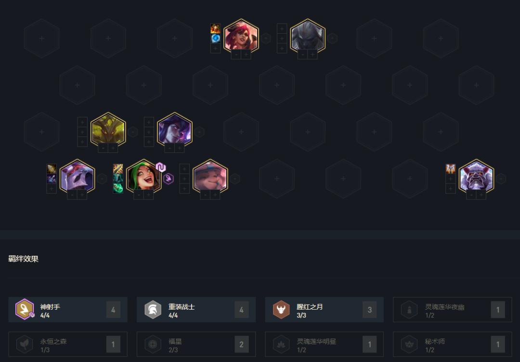Decrease star level of the horned gray champion
This screenshot has height=362, width=520.
[x=471, y=195]
